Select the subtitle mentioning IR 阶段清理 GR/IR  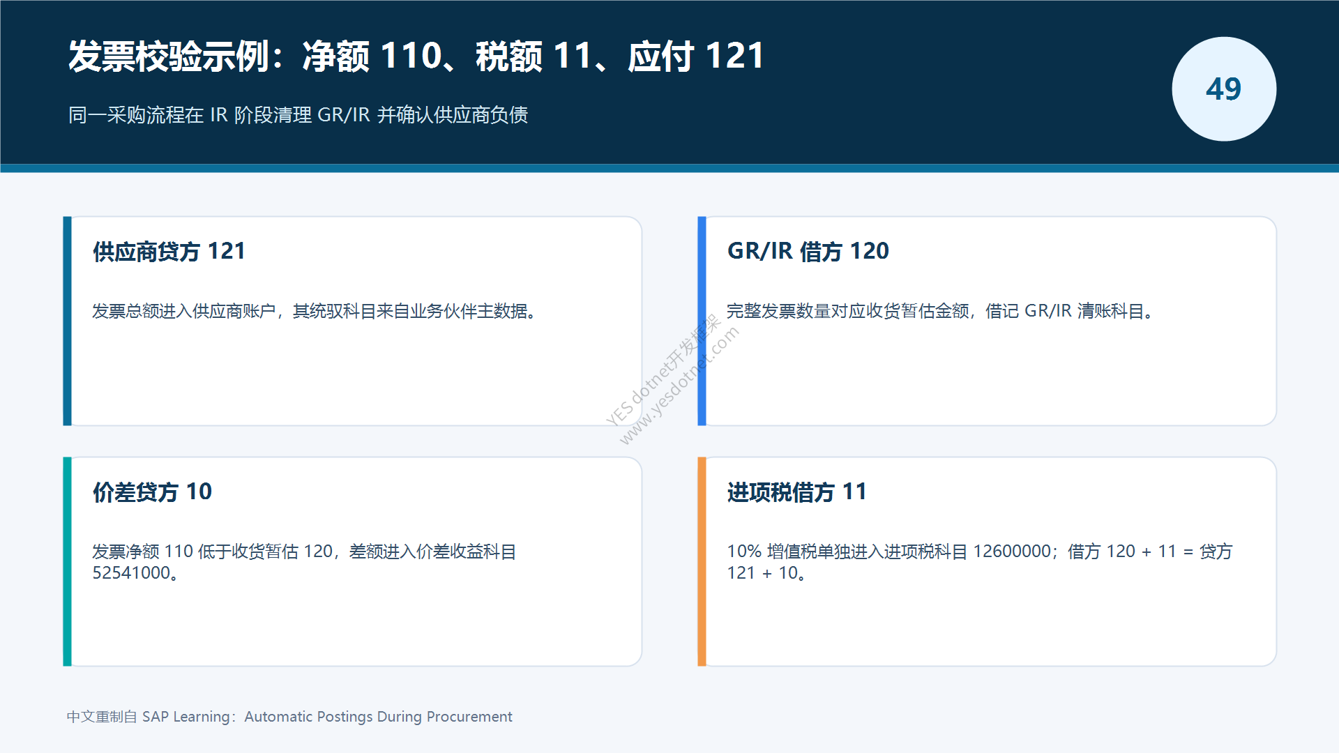coord(298,115)
